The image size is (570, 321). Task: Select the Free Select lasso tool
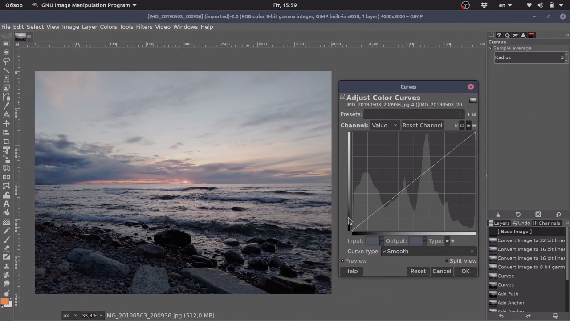click(x=6, y=61)
